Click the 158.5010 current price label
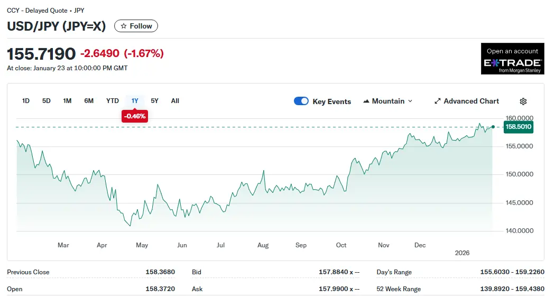This screenshot has width=555, height=297. 519,127
